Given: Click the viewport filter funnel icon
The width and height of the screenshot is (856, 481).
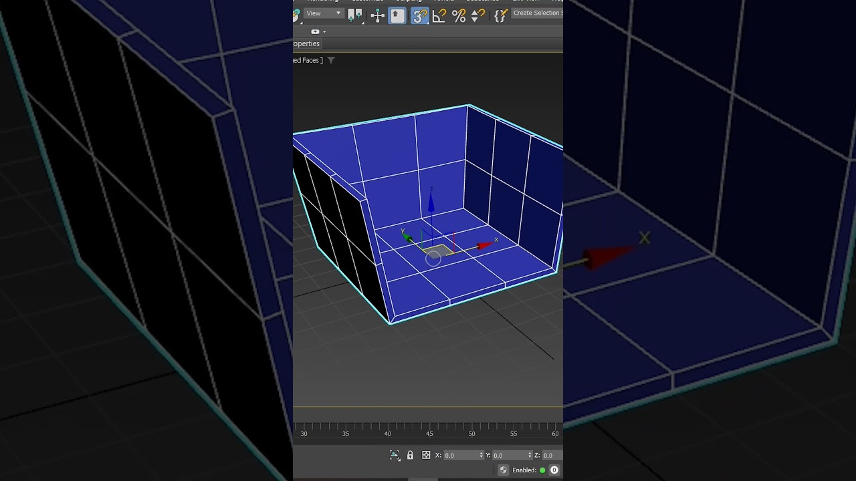Looking at the screenshot, I should [331, 60].
